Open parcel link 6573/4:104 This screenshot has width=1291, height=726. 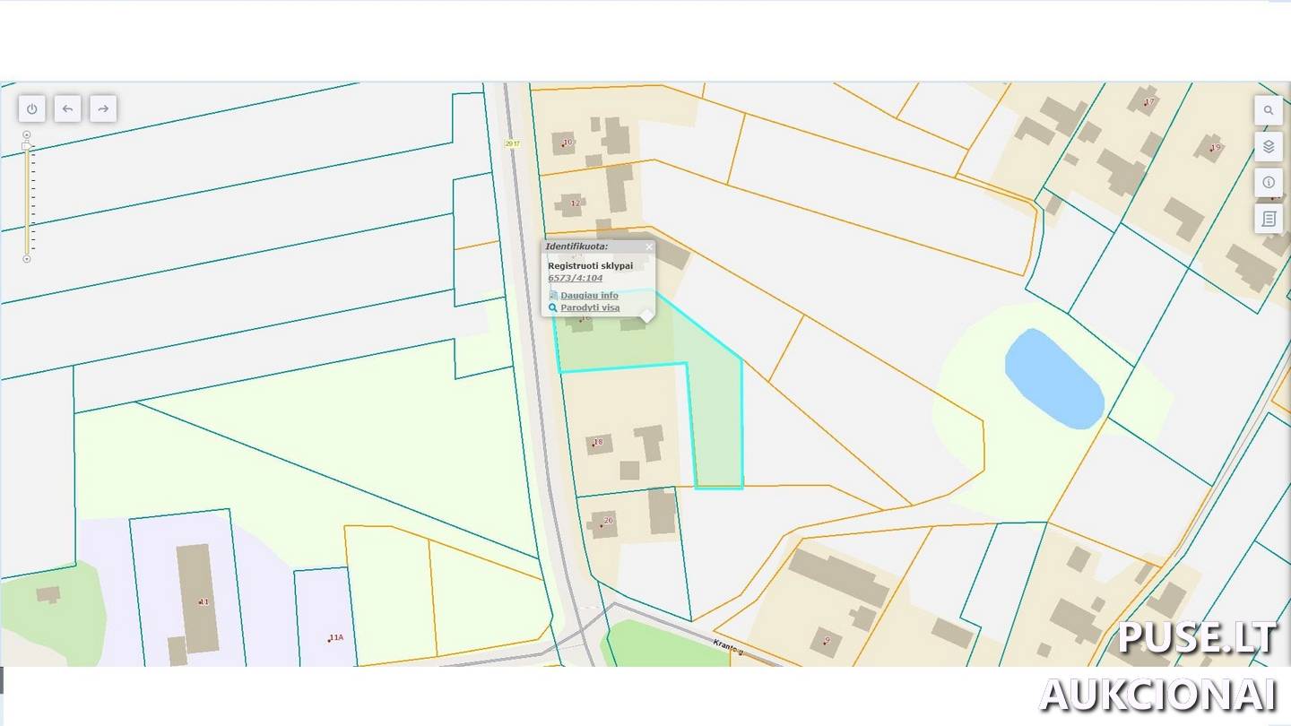[576, 278]
